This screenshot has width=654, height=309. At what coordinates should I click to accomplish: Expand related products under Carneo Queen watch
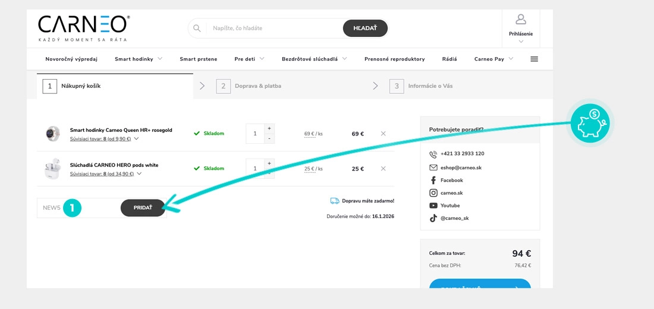136,139
